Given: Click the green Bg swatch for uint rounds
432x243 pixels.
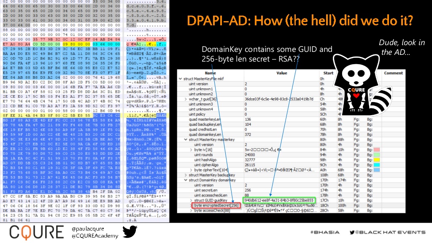Looking at the screenshot, I should pos(377,155).
